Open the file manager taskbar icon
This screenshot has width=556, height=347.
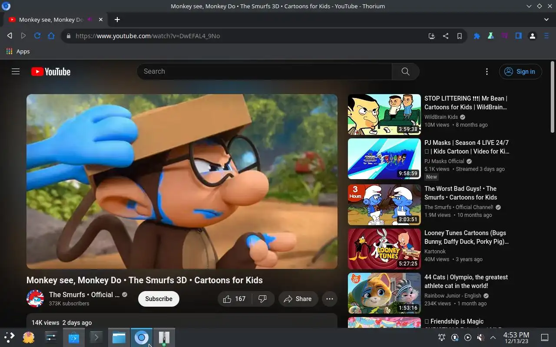(119, 337)
